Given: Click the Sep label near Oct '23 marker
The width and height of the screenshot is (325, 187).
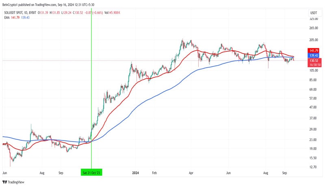Looking at the screenshot, I should 61,173.
